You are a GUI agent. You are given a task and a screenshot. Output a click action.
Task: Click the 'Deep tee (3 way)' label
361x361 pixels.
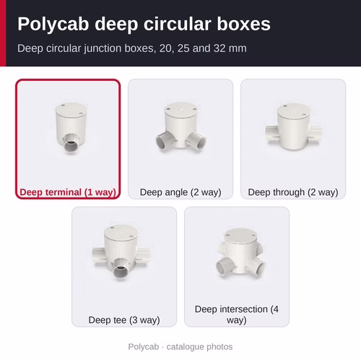coord(124,320)
